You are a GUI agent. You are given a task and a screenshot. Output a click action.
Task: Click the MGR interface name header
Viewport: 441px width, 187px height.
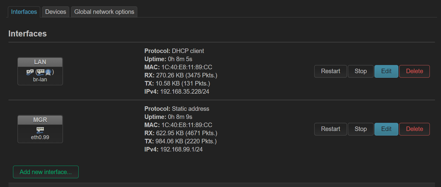coord(40,120)
